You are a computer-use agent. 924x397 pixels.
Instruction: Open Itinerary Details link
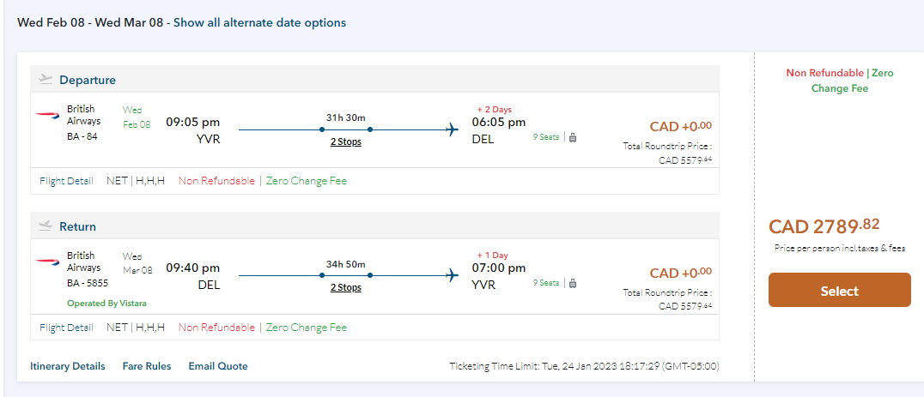(68, 366)
